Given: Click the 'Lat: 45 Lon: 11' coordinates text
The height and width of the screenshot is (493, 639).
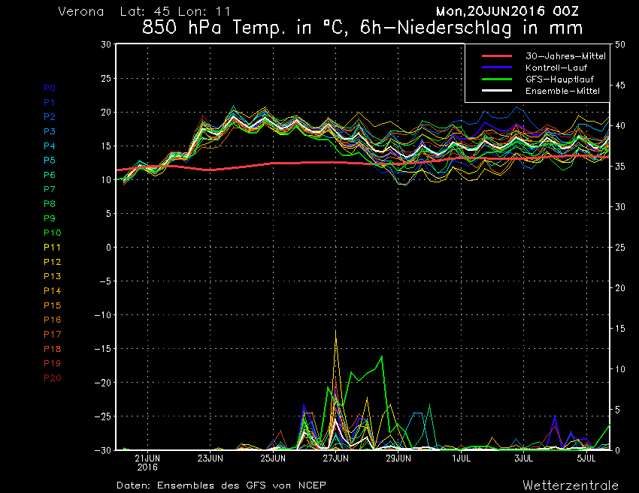Looking at the screenshot, I should click(175, 11).
